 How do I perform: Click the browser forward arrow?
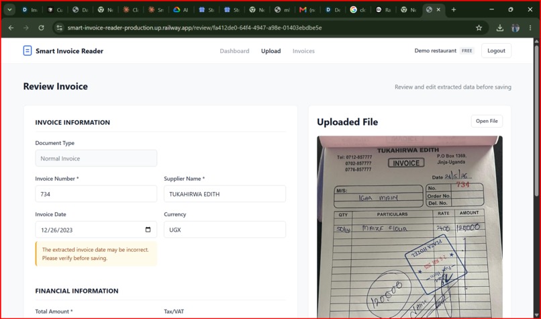[26, 28]
